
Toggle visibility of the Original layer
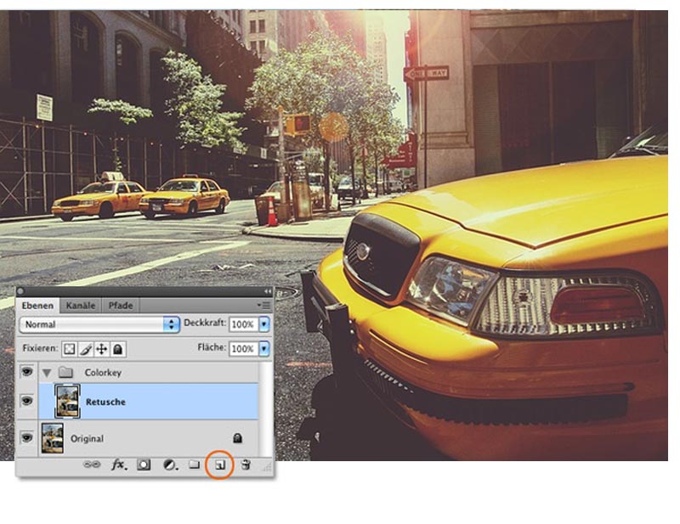coord(27,438)
